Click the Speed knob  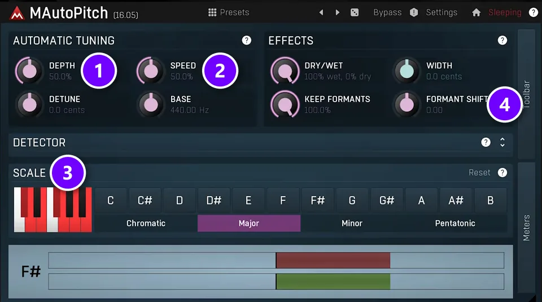pyautogui.click(x=150, y=71)
